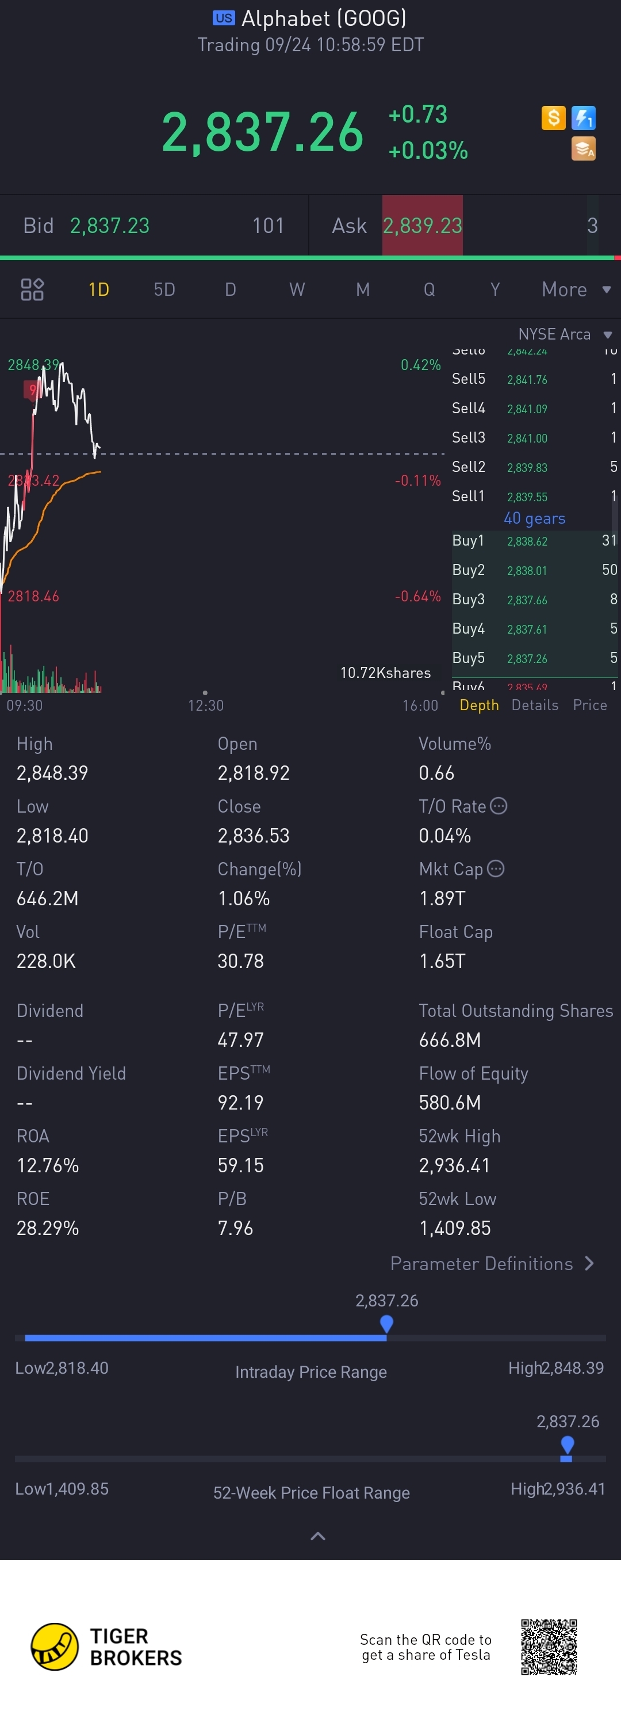This screenshot has height=1734, width=621.
Task: Open T/O Rate info bubble
Action: point(499,806)
